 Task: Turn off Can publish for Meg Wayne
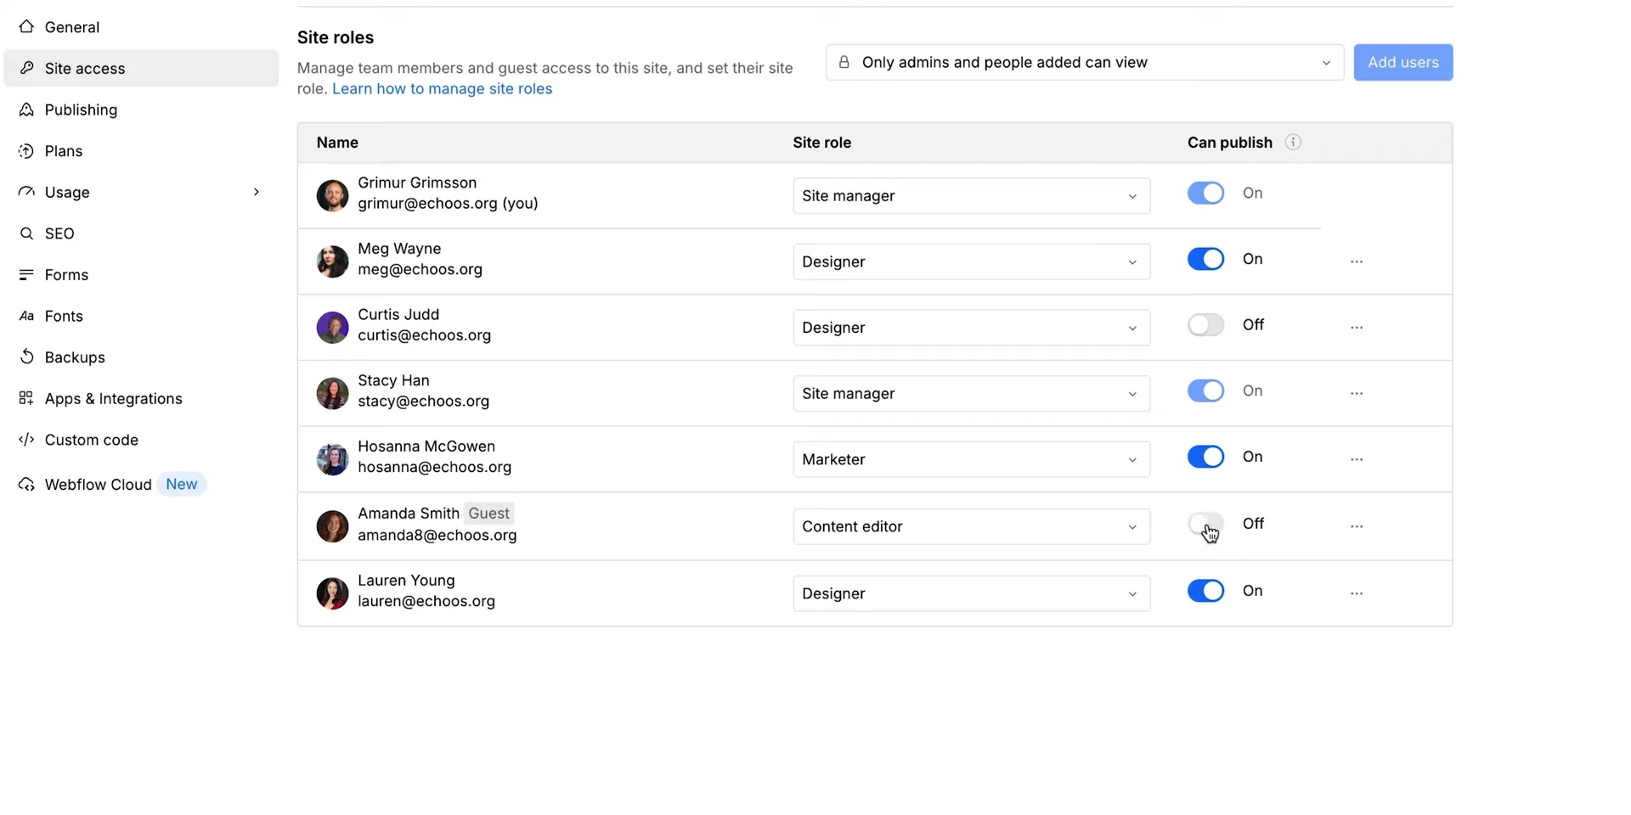tap(1205, 259)
